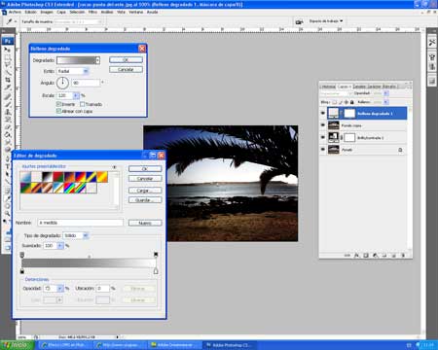Switch to the Canales tab
The width and height of the screenshot is (438, 350).
click(359, 87)
